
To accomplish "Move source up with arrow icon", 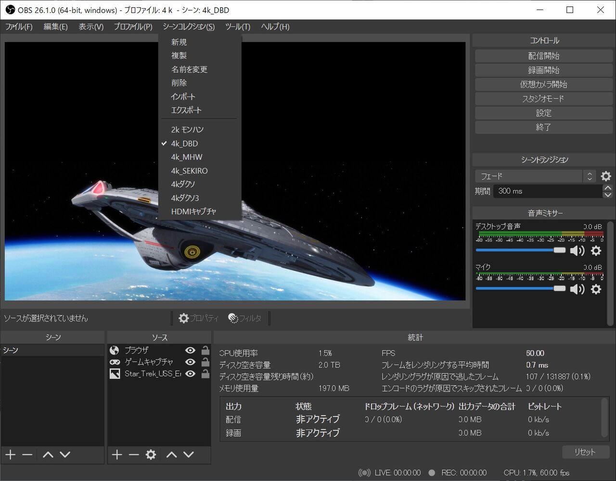I will [171, 455].
